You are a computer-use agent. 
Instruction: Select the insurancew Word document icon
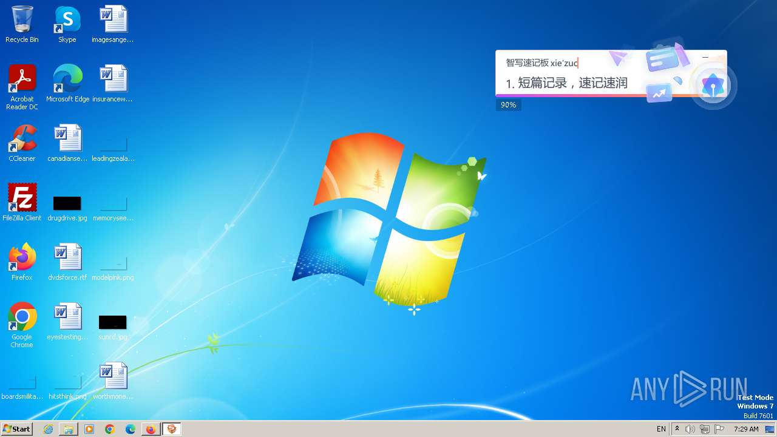113,84
